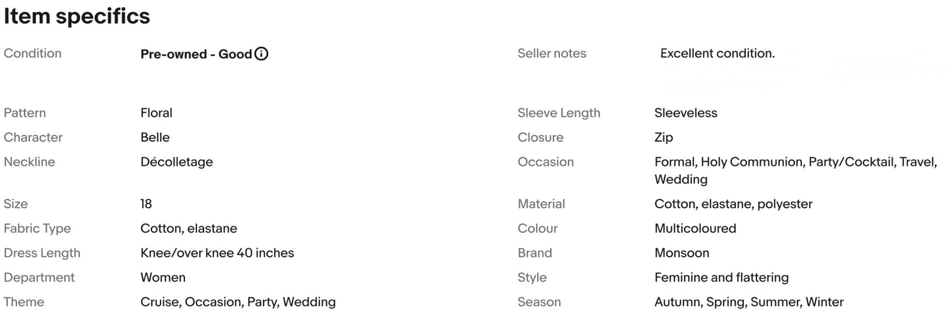Click the Women department value

coord(163,277)
